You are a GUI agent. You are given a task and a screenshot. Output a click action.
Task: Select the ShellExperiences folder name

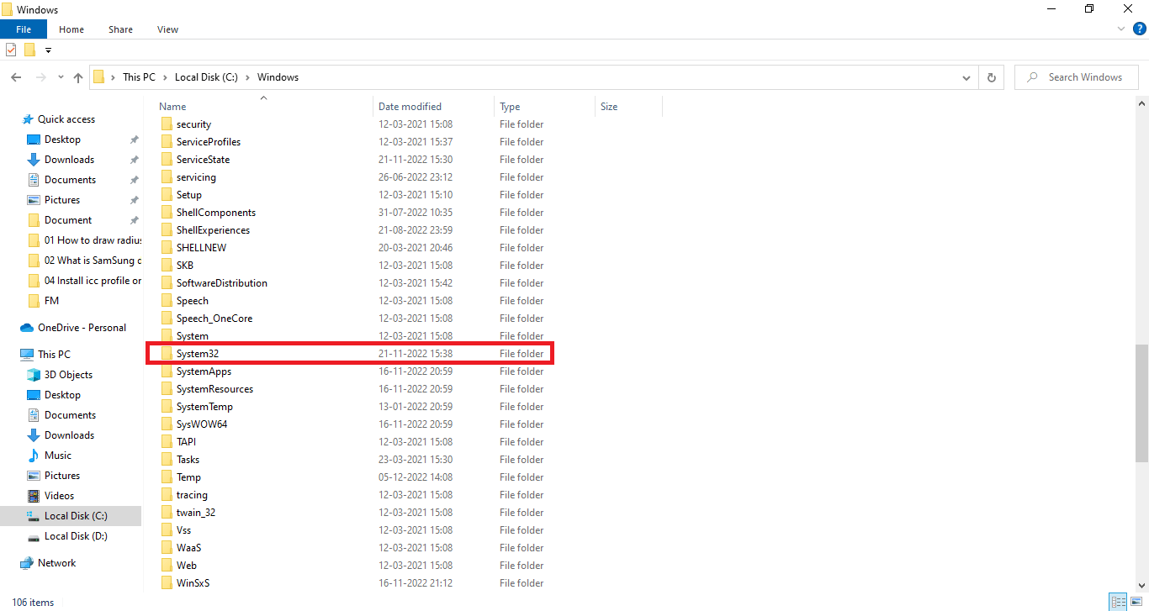coord(213,230)
